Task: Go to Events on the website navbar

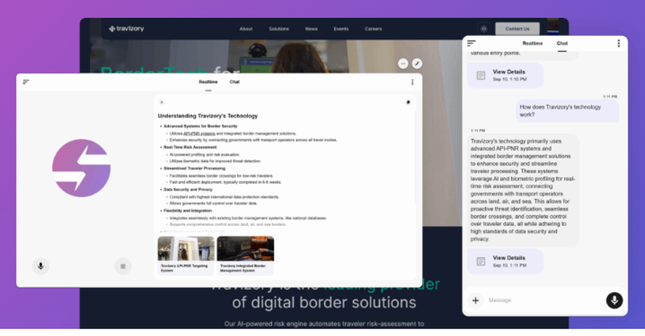Action: tap(341, 29)
